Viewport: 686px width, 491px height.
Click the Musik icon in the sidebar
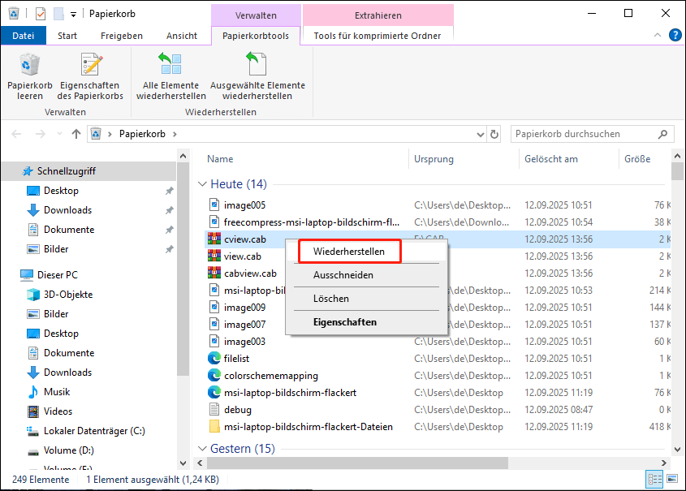[33, 392]
